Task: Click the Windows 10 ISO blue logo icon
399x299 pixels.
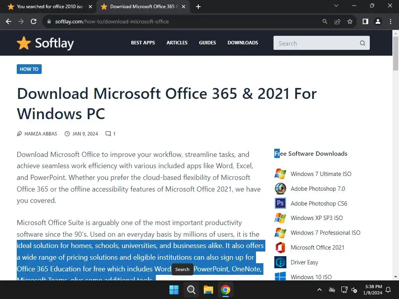Action: coord(280,276)
